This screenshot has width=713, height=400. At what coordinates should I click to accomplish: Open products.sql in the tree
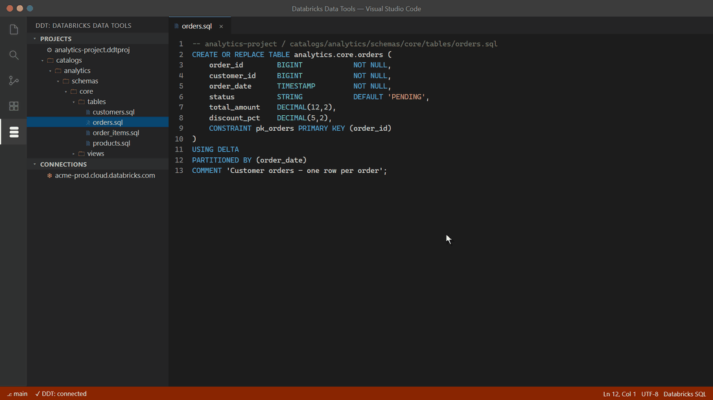click(x=111, y=143)
